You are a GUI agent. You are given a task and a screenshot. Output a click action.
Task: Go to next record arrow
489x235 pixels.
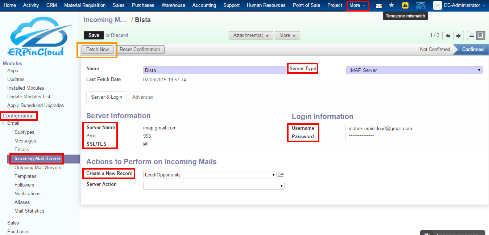(459, 35)
